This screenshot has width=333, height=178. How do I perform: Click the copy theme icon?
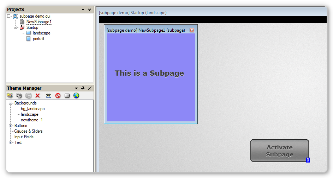(19, 96)
